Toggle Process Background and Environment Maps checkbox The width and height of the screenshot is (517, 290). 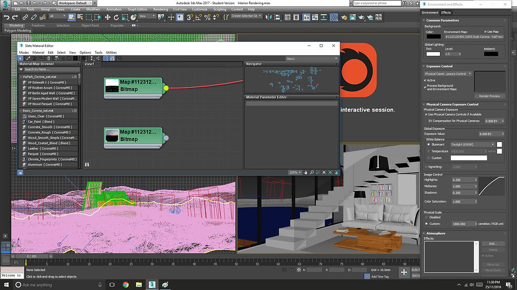tap(425, 87)
